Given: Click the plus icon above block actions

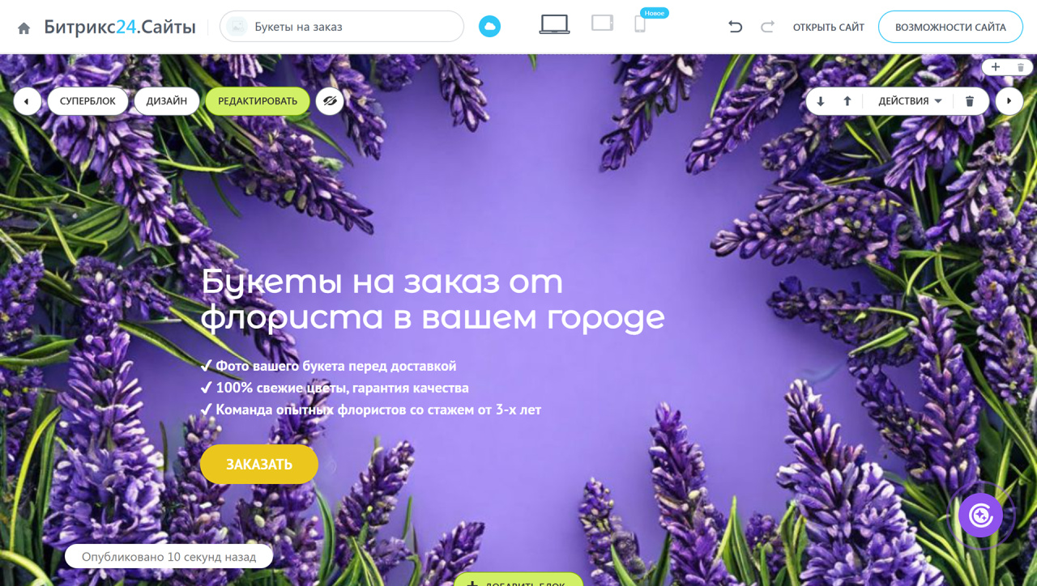Looking at the screenshot, I should [x=996, y=67].
